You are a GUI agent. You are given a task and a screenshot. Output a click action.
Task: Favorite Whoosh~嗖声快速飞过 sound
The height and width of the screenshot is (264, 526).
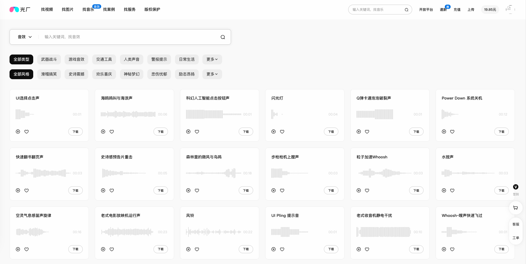[452, 249]
